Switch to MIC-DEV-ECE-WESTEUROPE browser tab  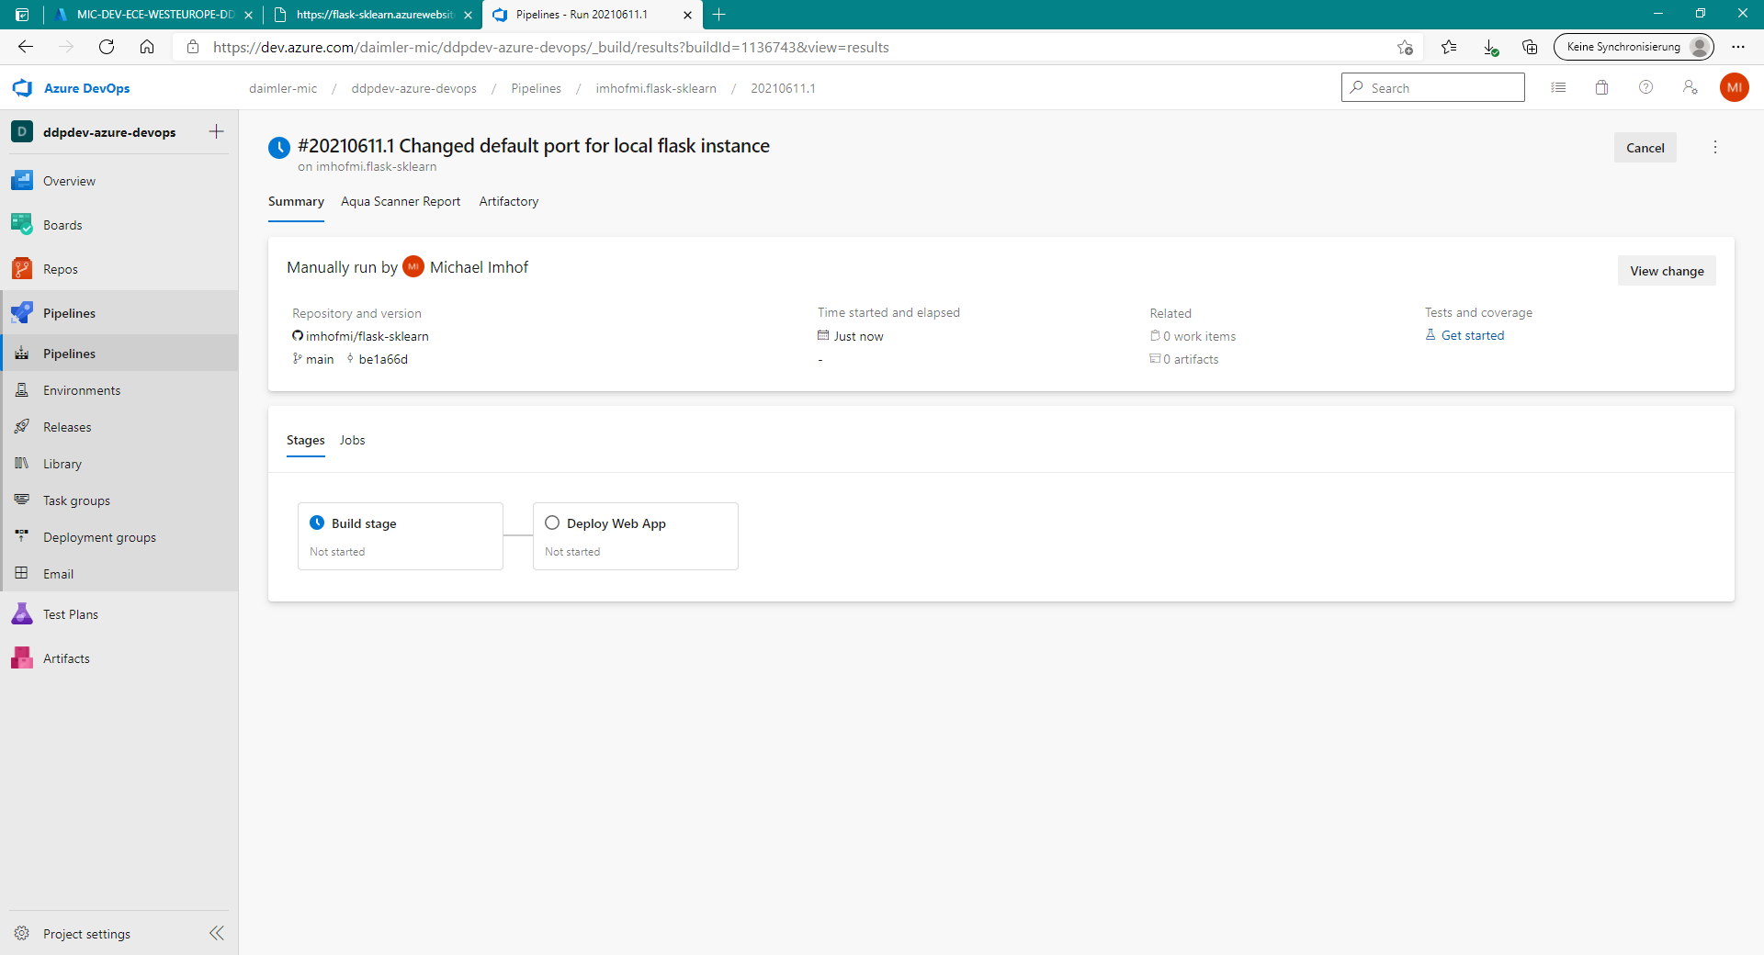152,15
